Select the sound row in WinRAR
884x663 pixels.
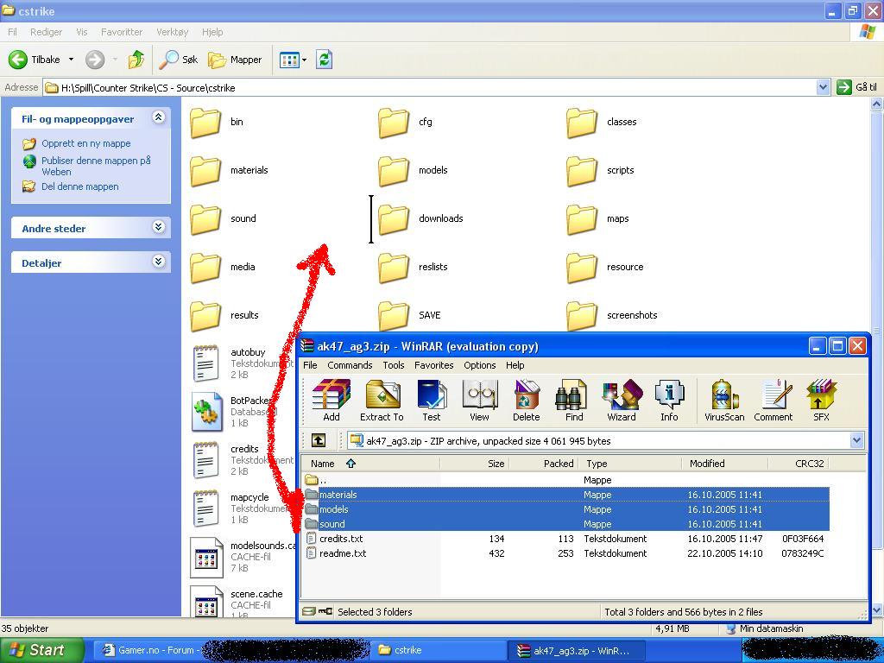565,524
